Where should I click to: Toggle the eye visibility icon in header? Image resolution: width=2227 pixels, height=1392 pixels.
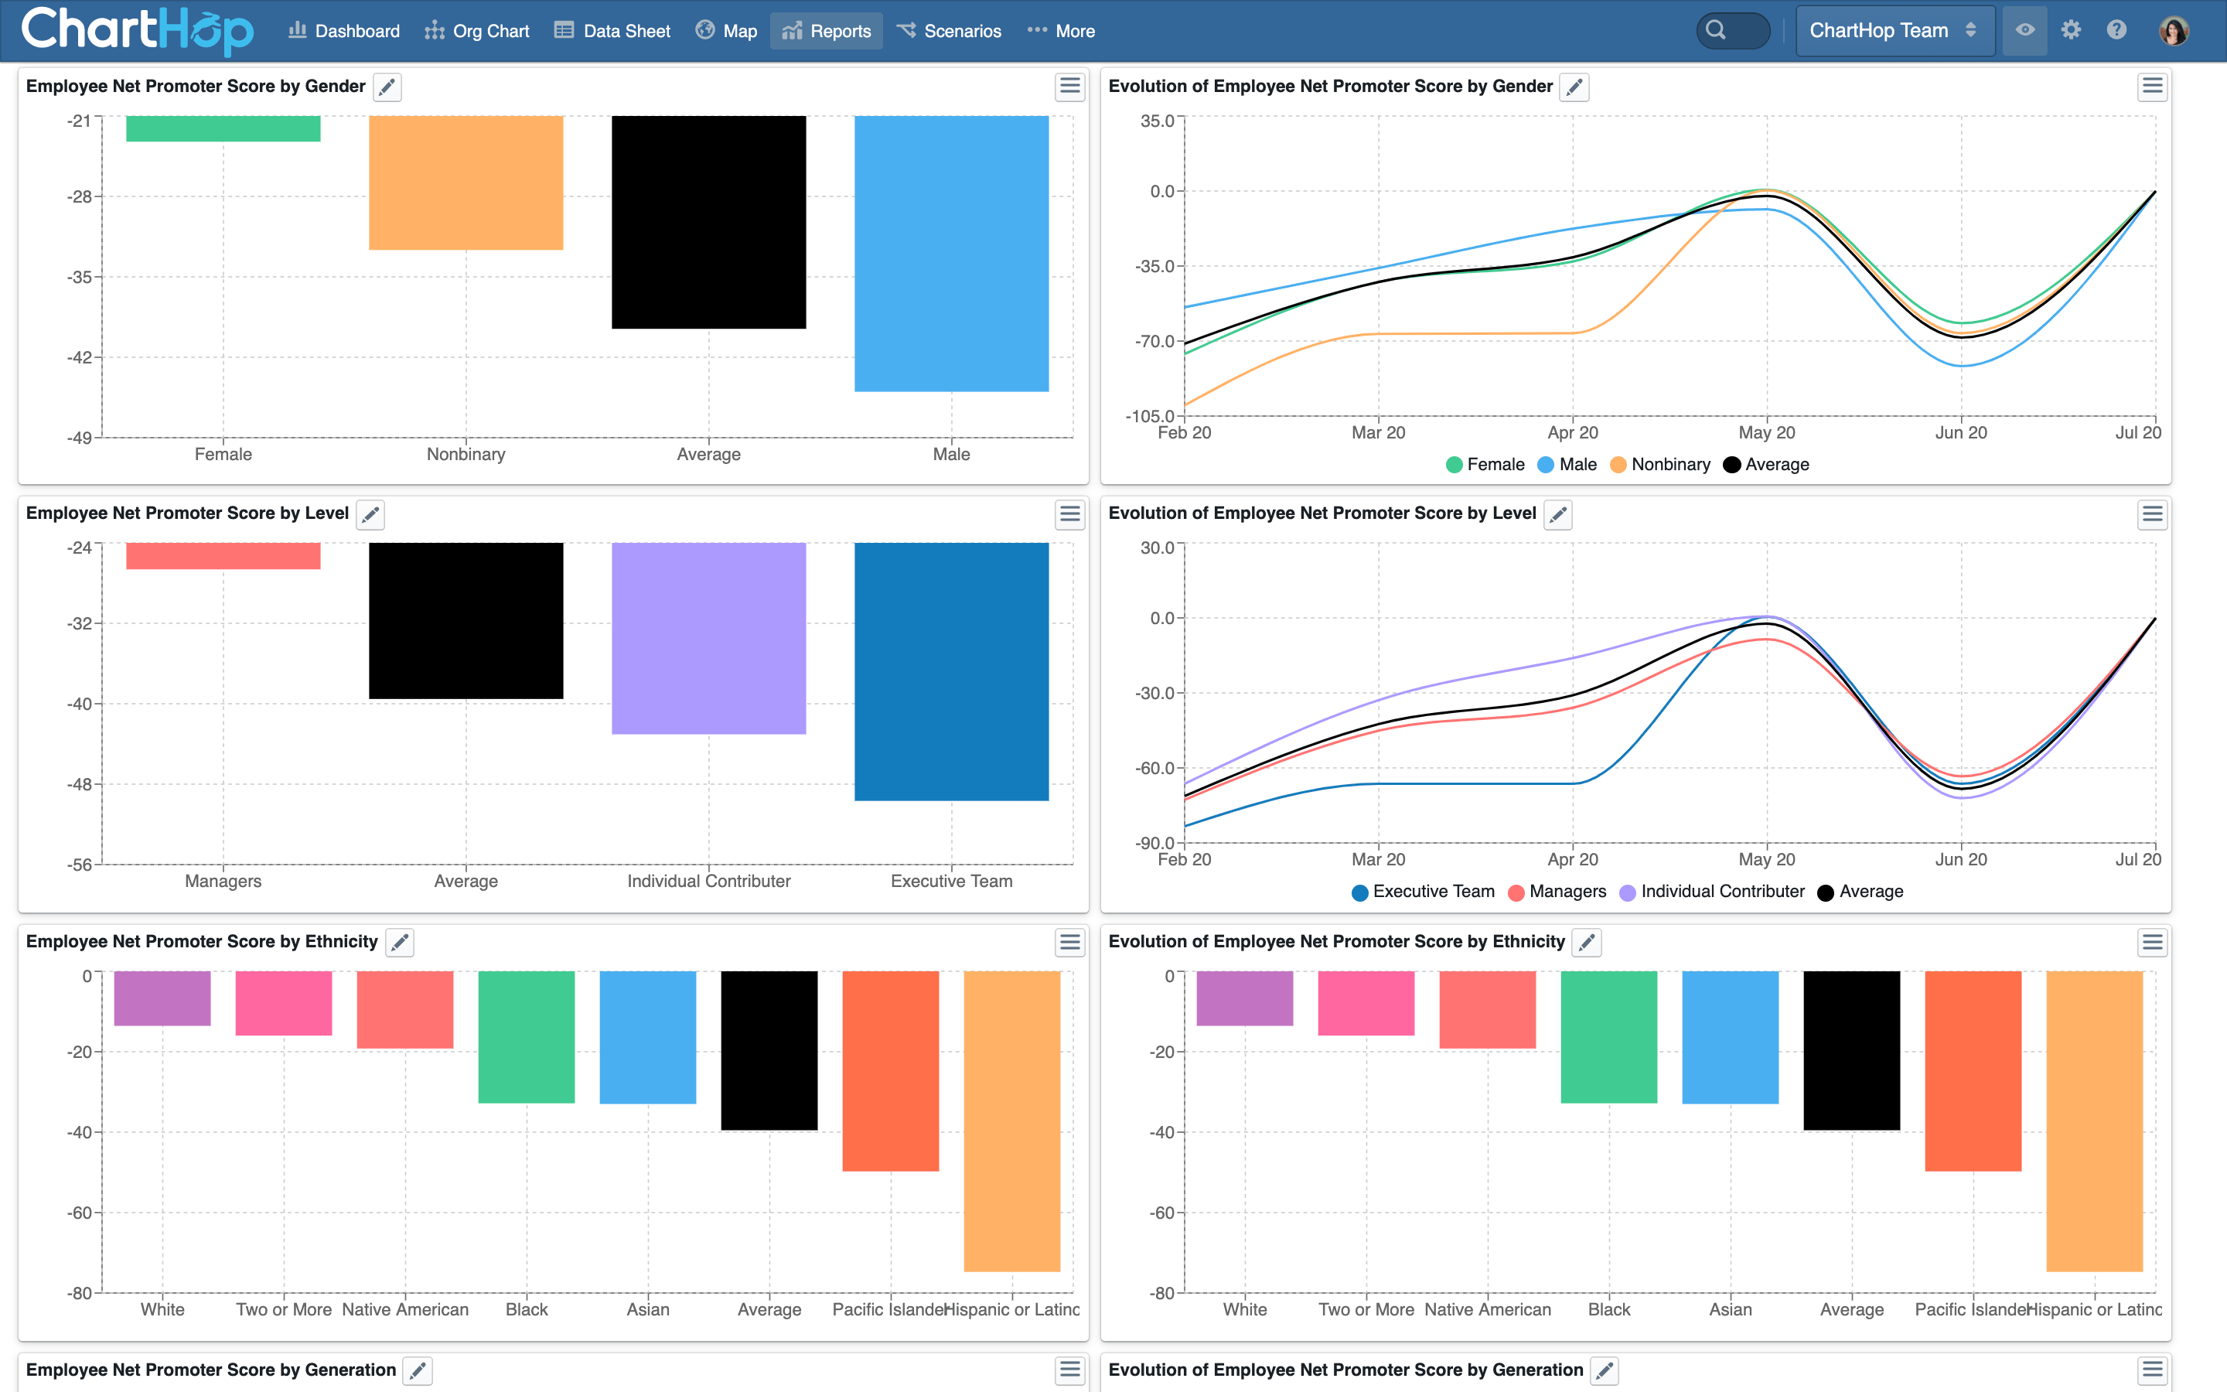2024,30
